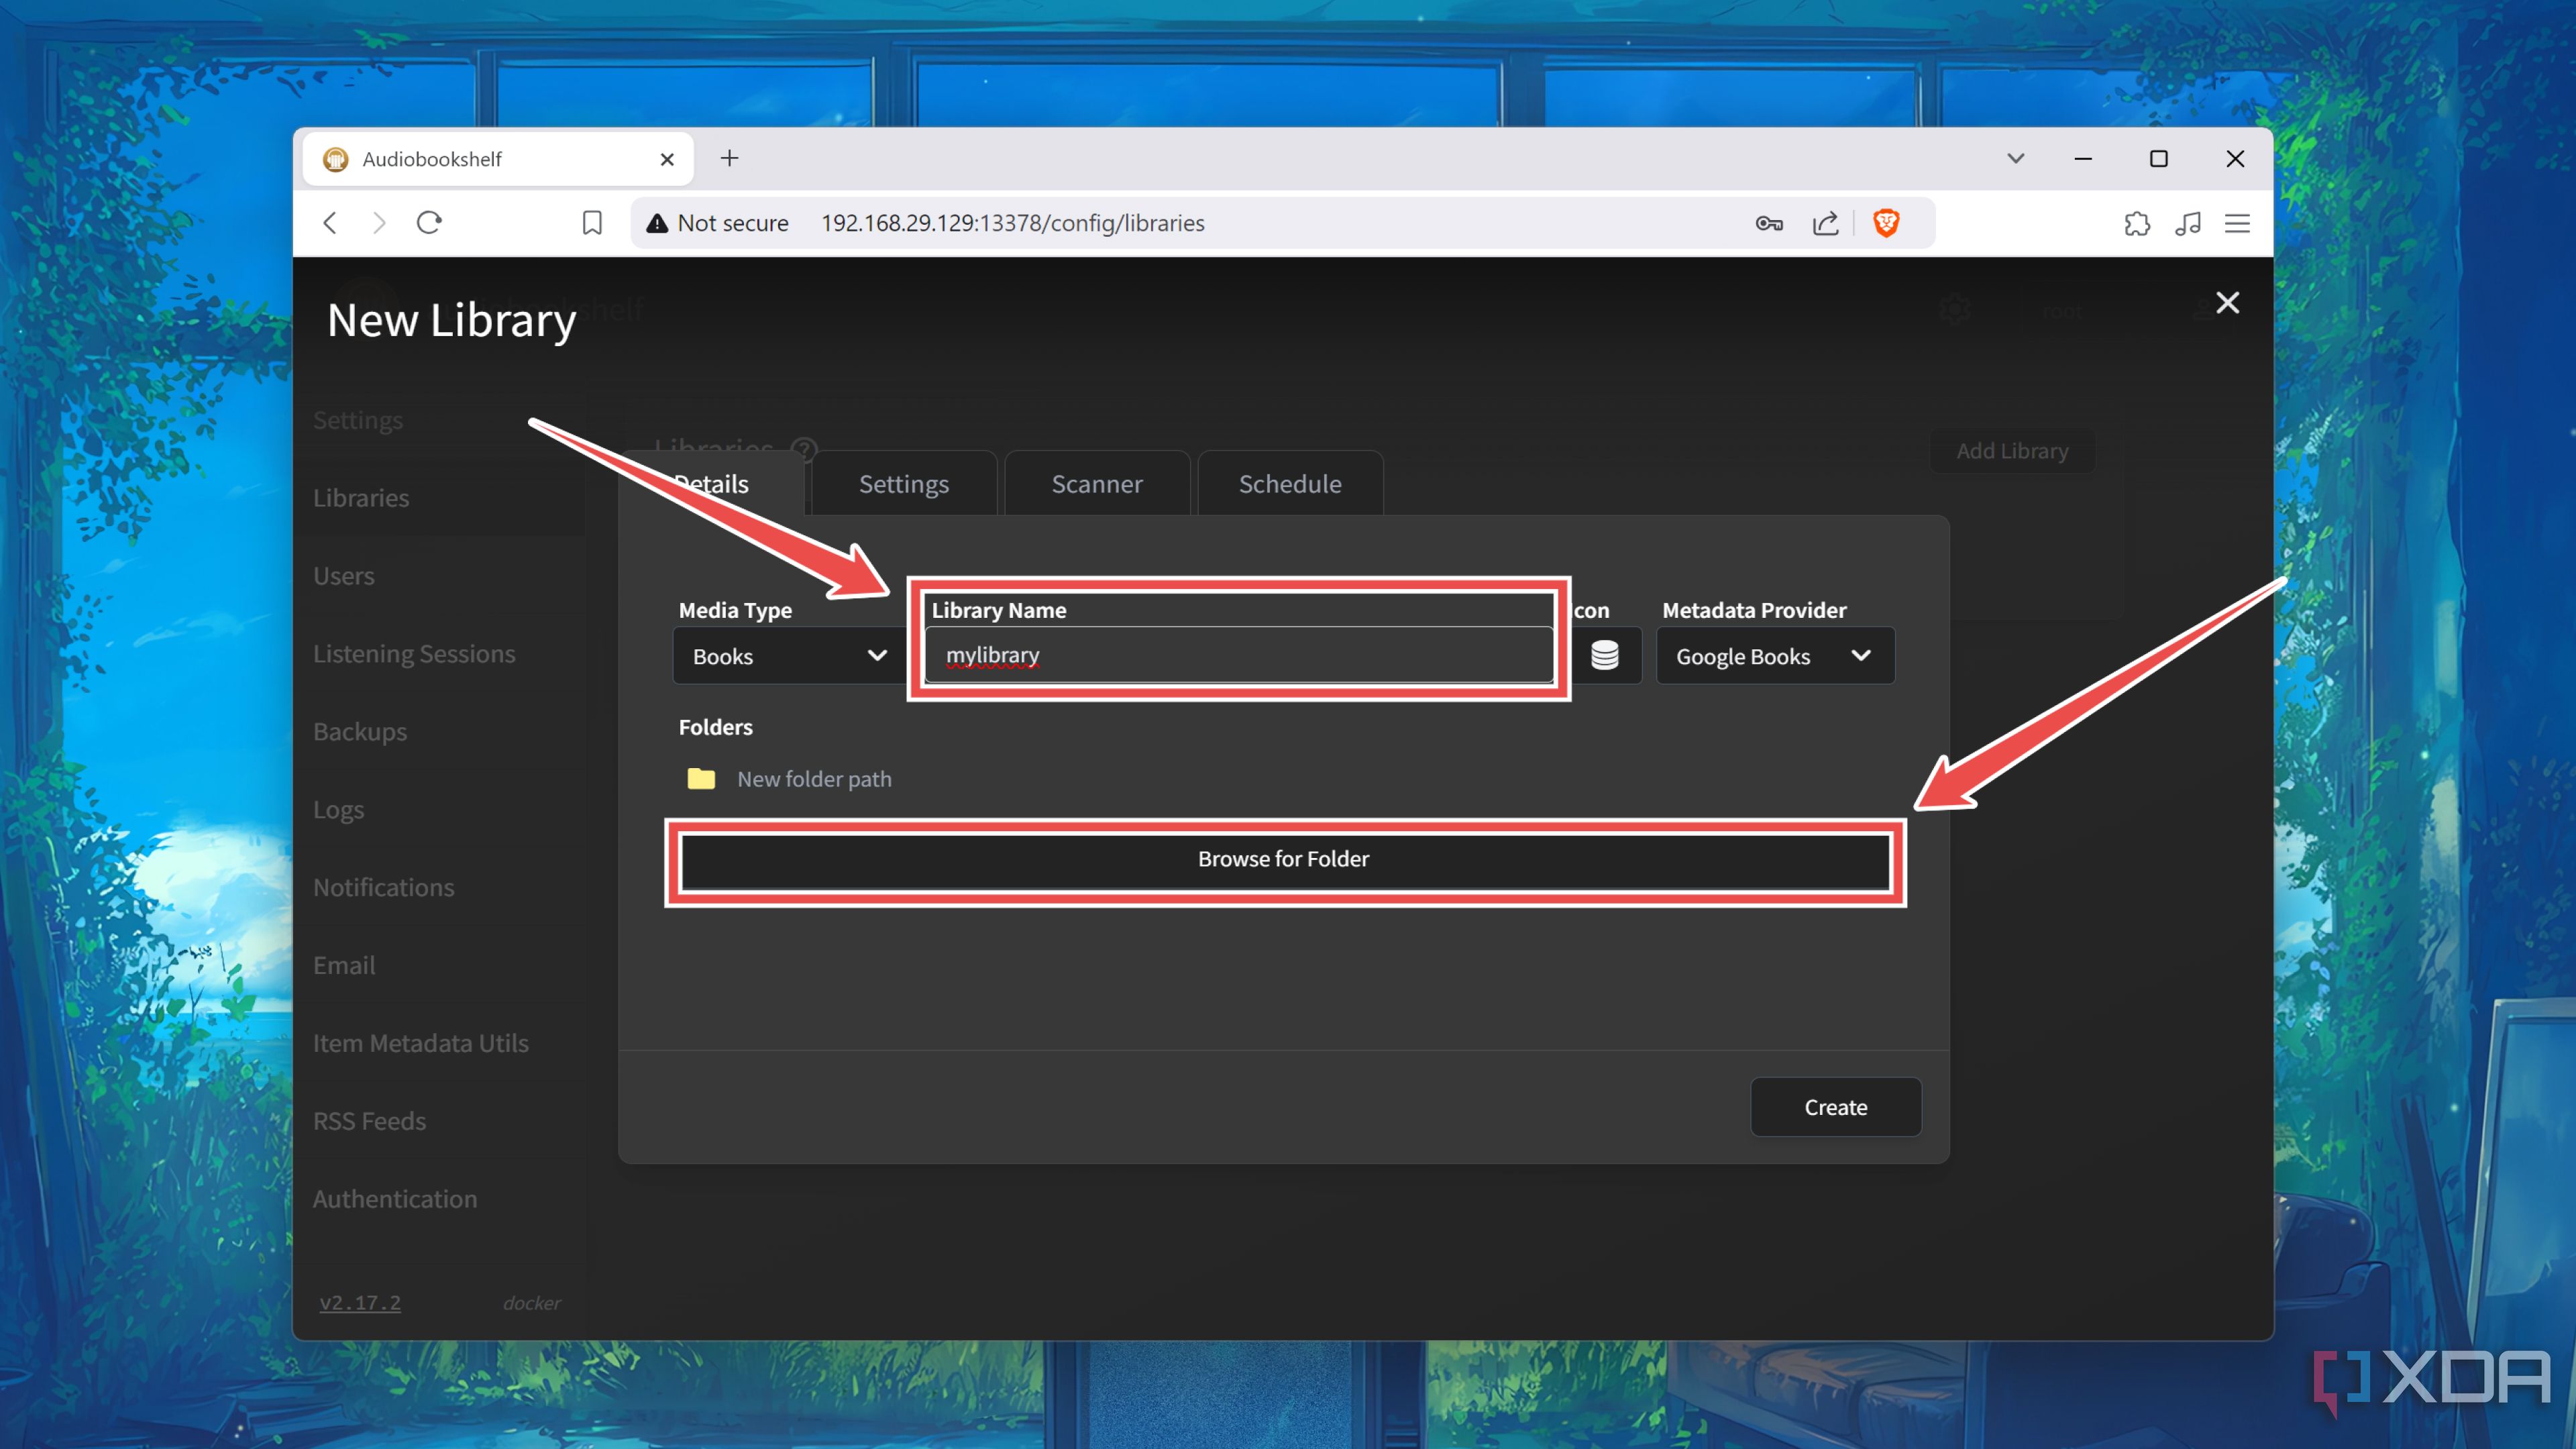Screen dimensions: 2576x1449
Task: Click the Create button
Action: [1835, 1107]
